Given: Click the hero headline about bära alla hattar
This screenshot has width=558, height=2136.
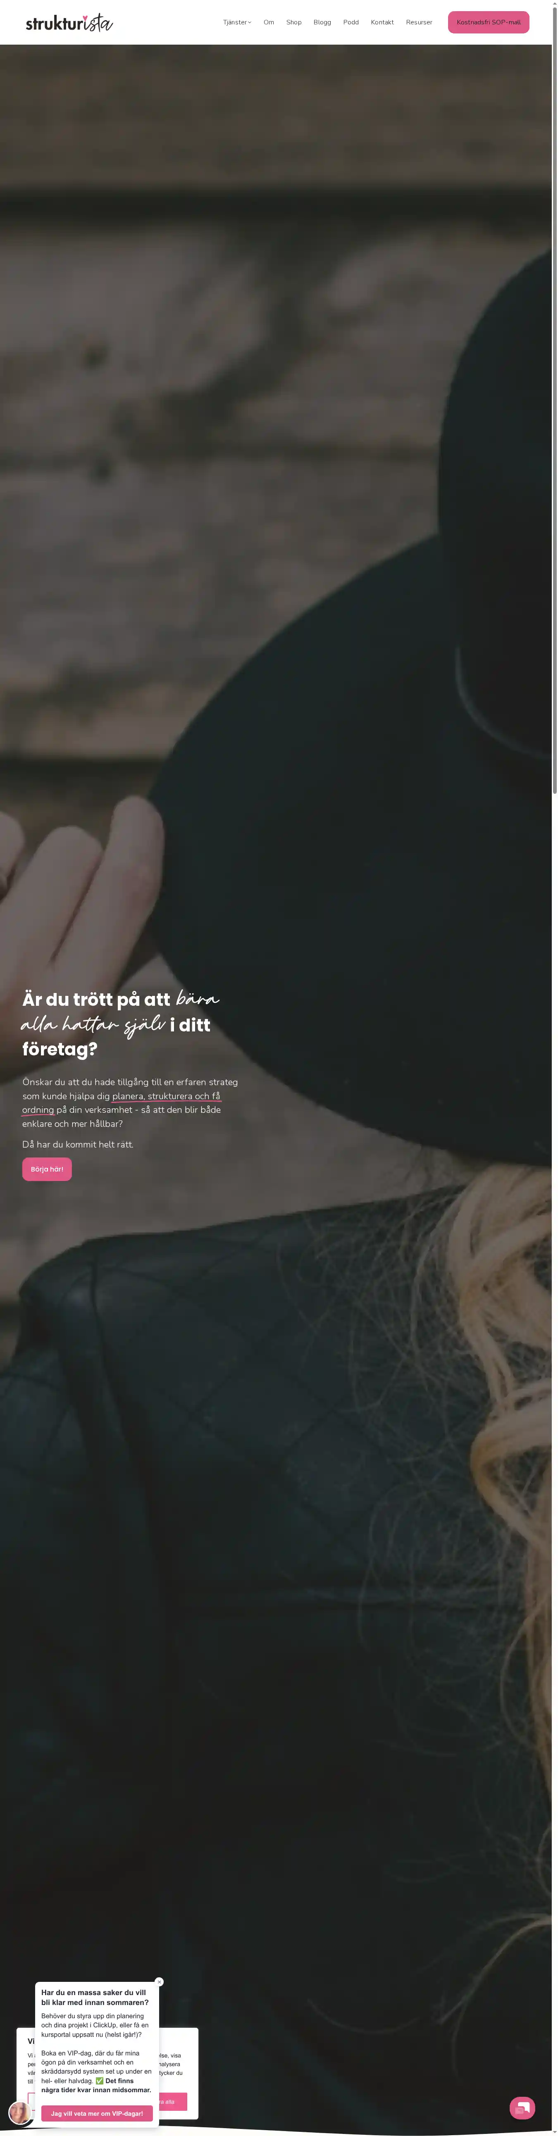Looking at the screenshot, I should point(121,1024).
